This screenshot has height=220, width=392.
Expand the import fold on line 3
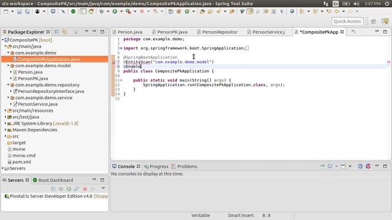(121, 48)
